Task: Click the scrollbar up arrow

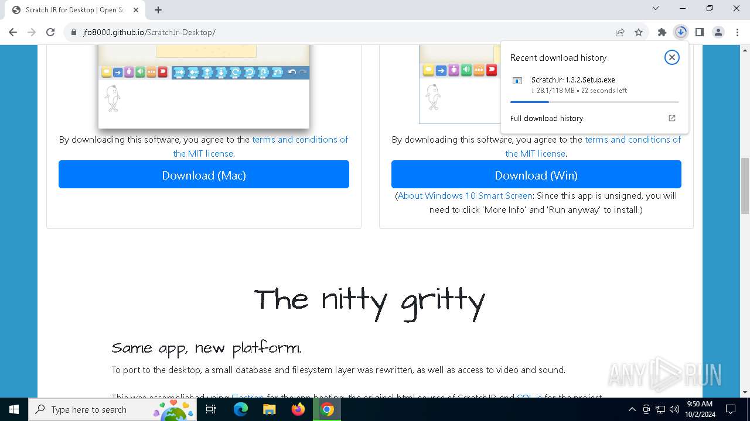Action: (x=745, y=50)
